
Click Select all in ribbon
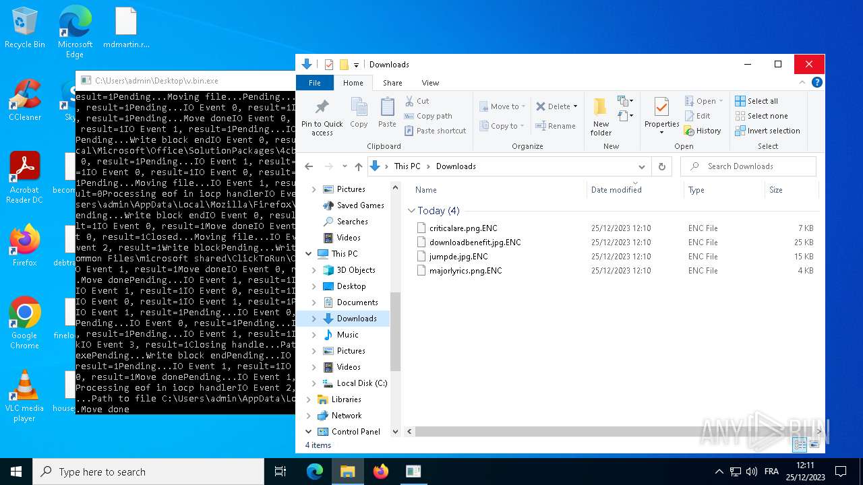pyautogui.click(x=756, y=101)
